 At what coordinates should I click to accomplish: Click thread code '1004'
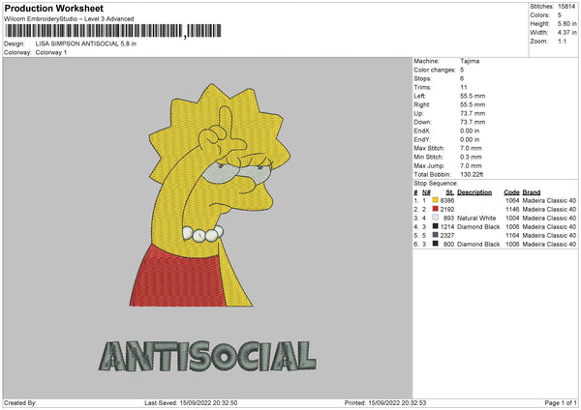coord(512,218)
